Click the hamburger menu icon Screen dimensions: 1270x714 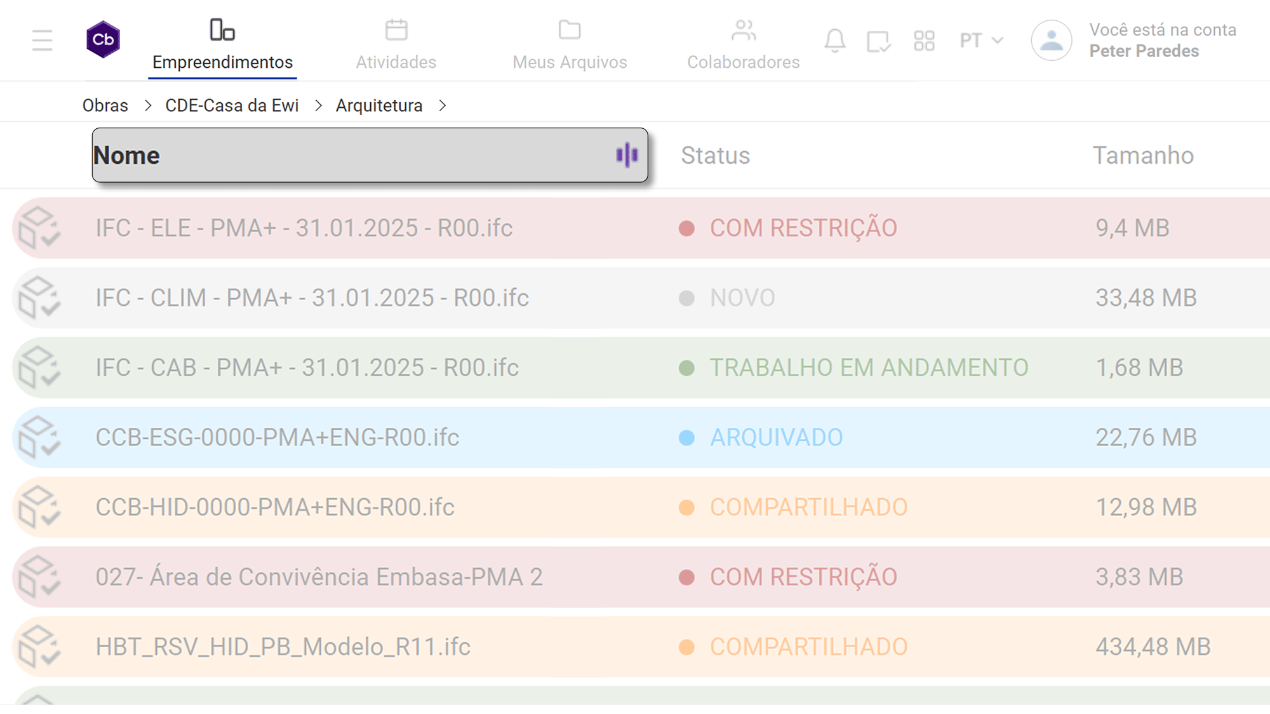pos(42,39)
